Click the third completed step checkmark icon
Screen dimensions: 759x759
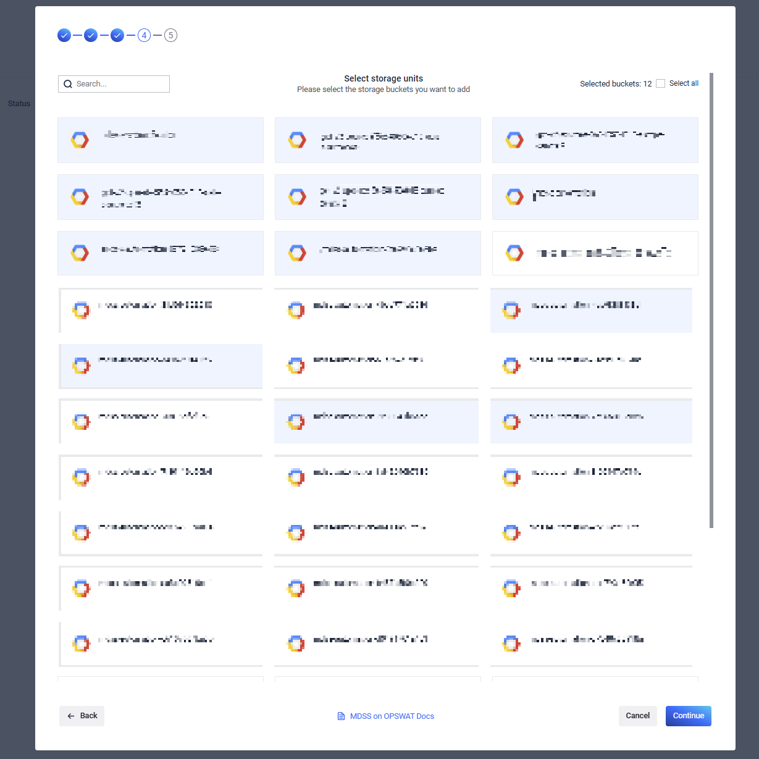(117, 35)
